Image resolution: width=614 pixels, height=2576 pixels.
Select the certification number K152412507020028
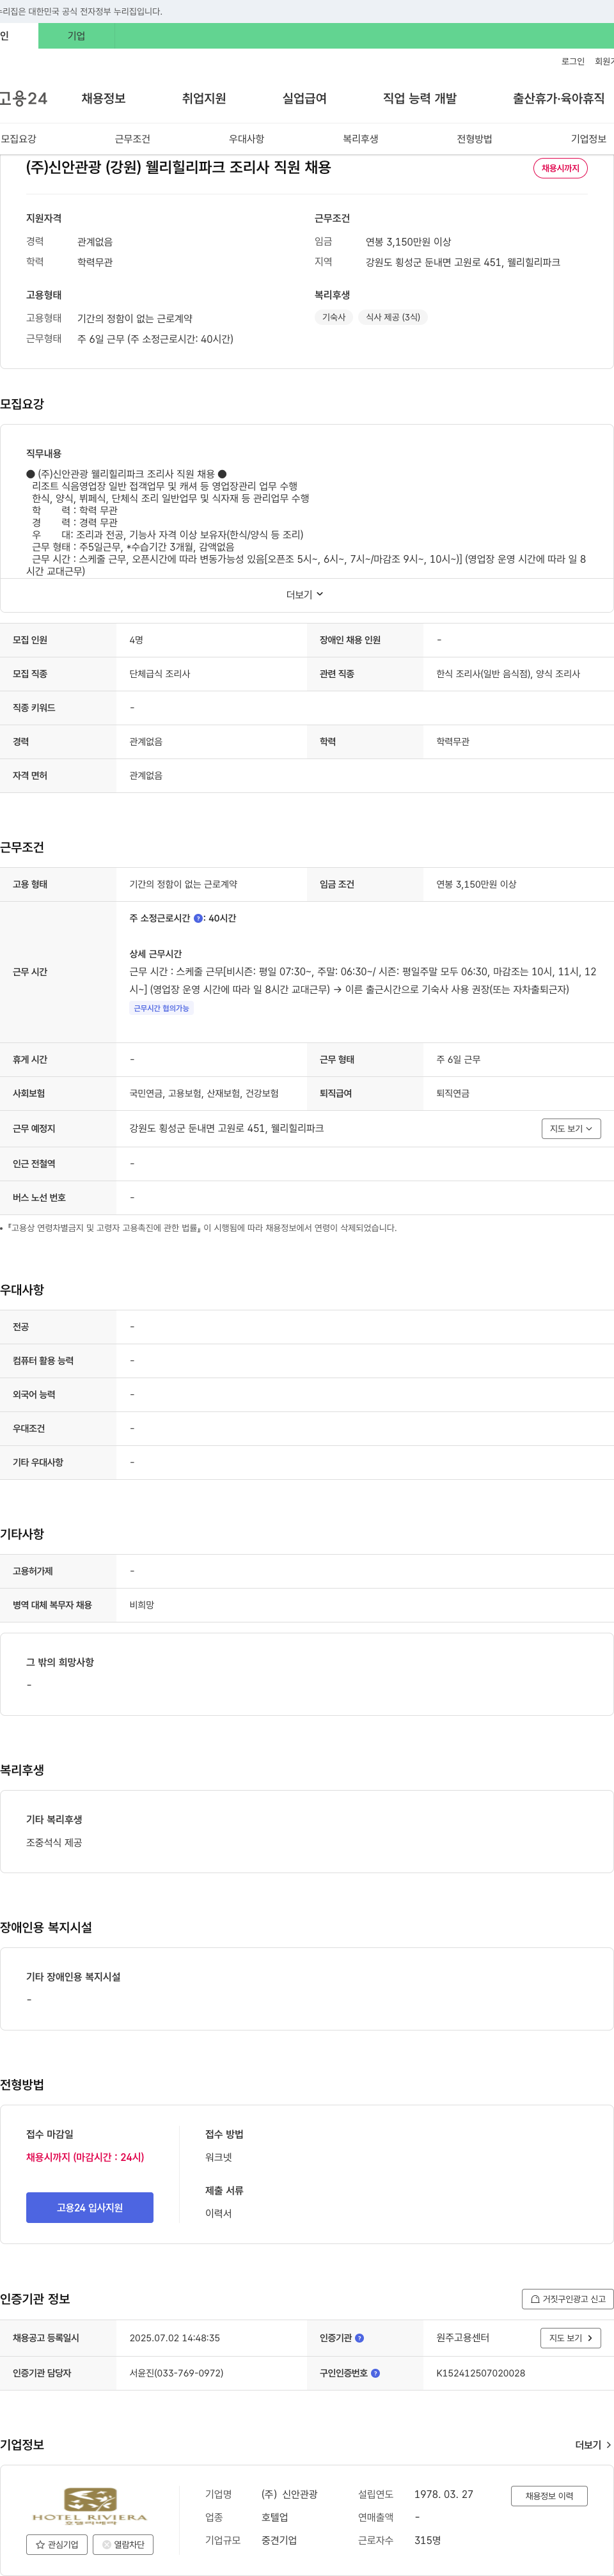pyautogui.click(x=481, y=2373)
